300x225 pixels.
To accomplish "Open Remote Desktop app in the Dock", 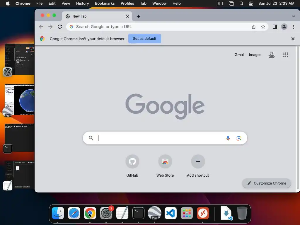I will coord(203,213).
